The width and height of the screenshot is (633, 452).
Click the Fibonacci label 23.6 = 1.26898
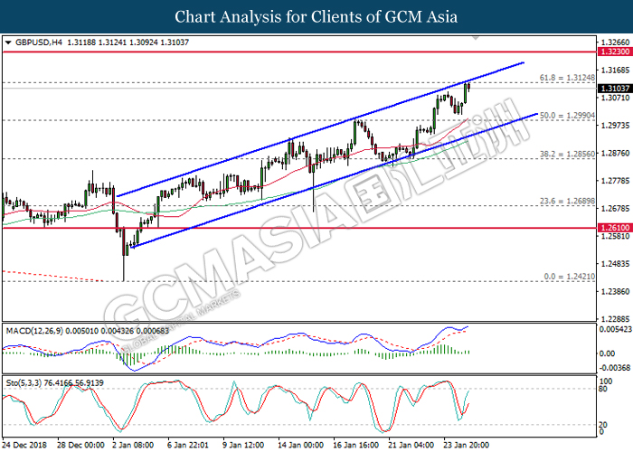[x=567, y=201]
